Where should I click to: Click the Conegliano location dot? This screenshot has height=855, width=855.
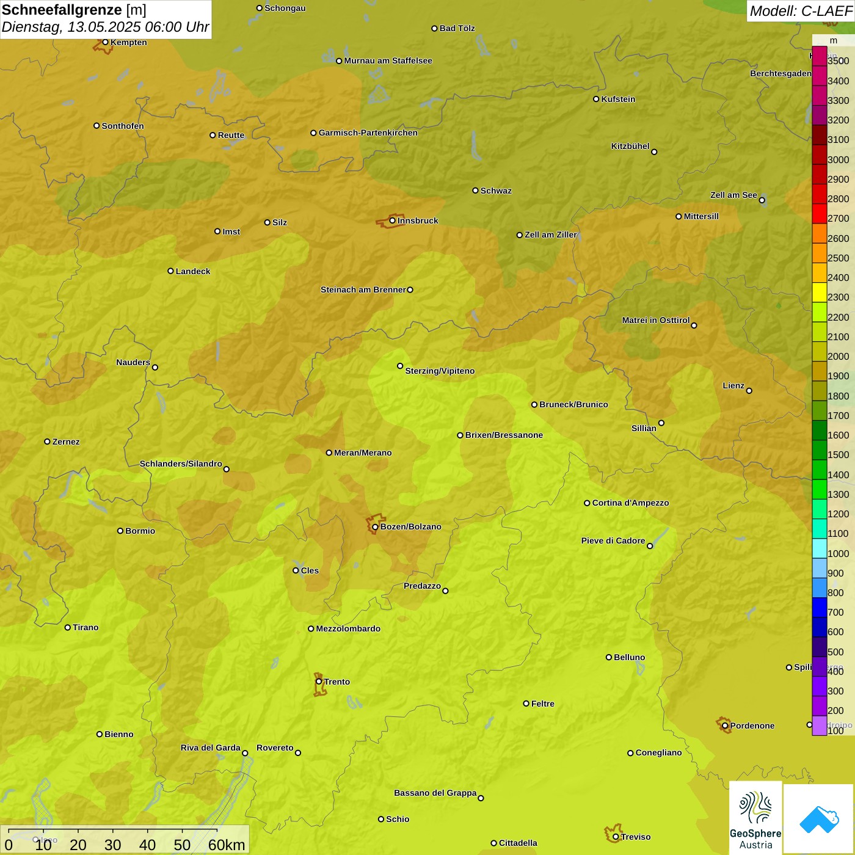point(630,753)
